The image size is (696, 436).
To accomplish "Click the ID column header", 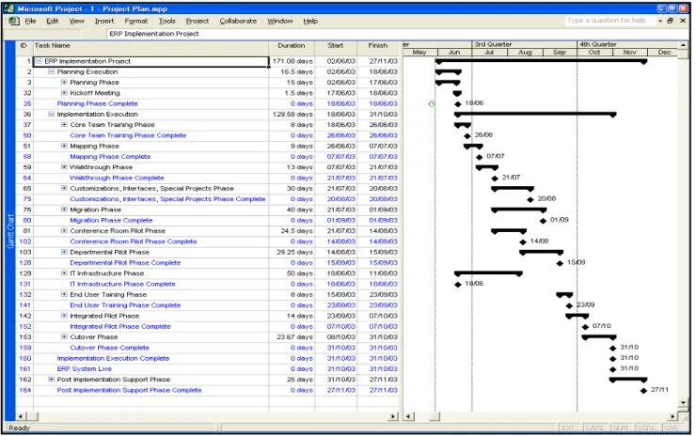I will click(x=24, y=46).
